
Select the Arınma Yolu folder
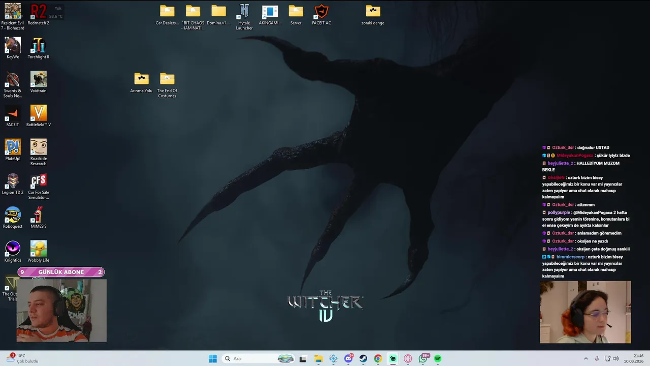(141, 82)
